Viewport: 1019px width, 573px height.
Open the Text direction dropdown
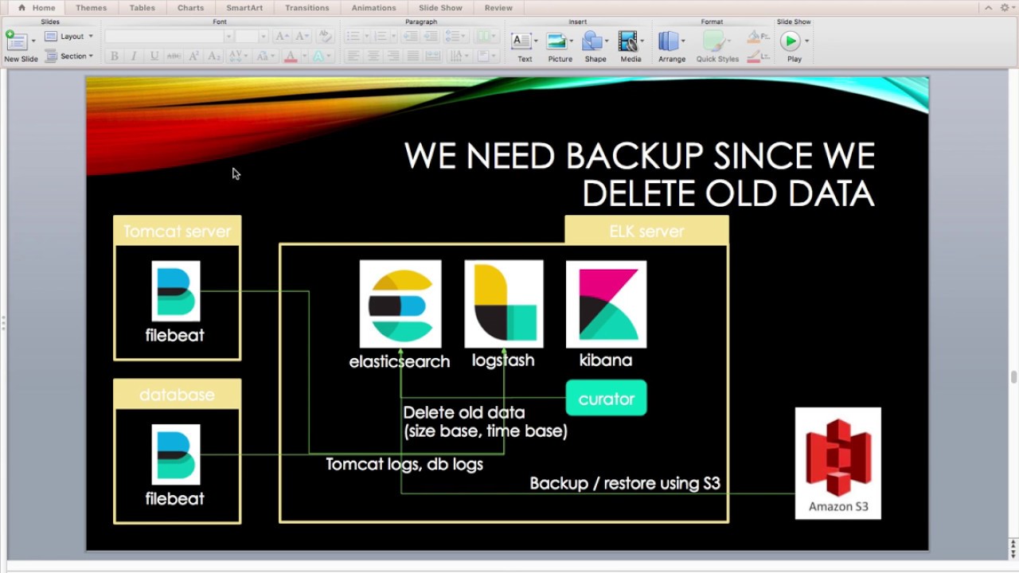pos(460,56)
